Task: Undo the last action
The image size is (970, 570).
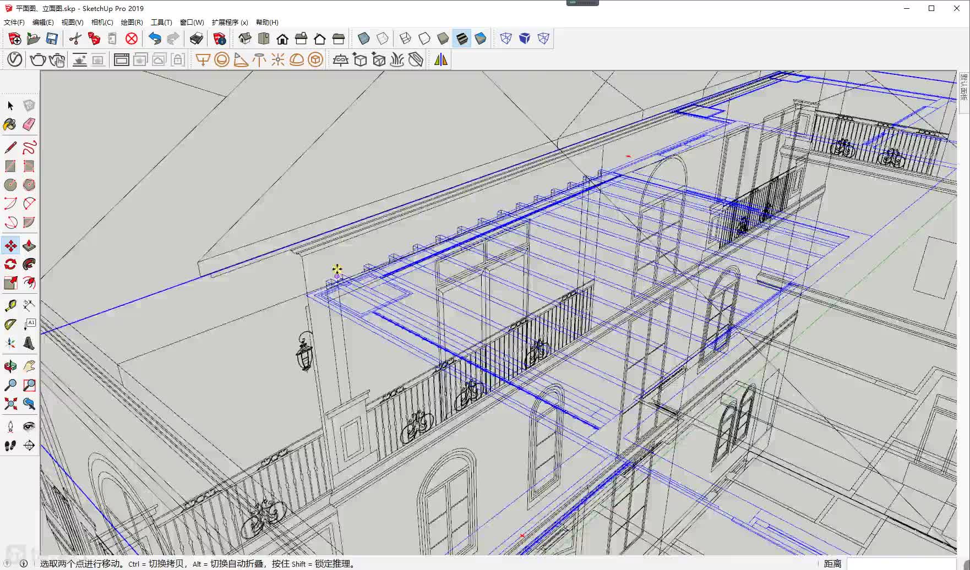Action: [155, 39]
